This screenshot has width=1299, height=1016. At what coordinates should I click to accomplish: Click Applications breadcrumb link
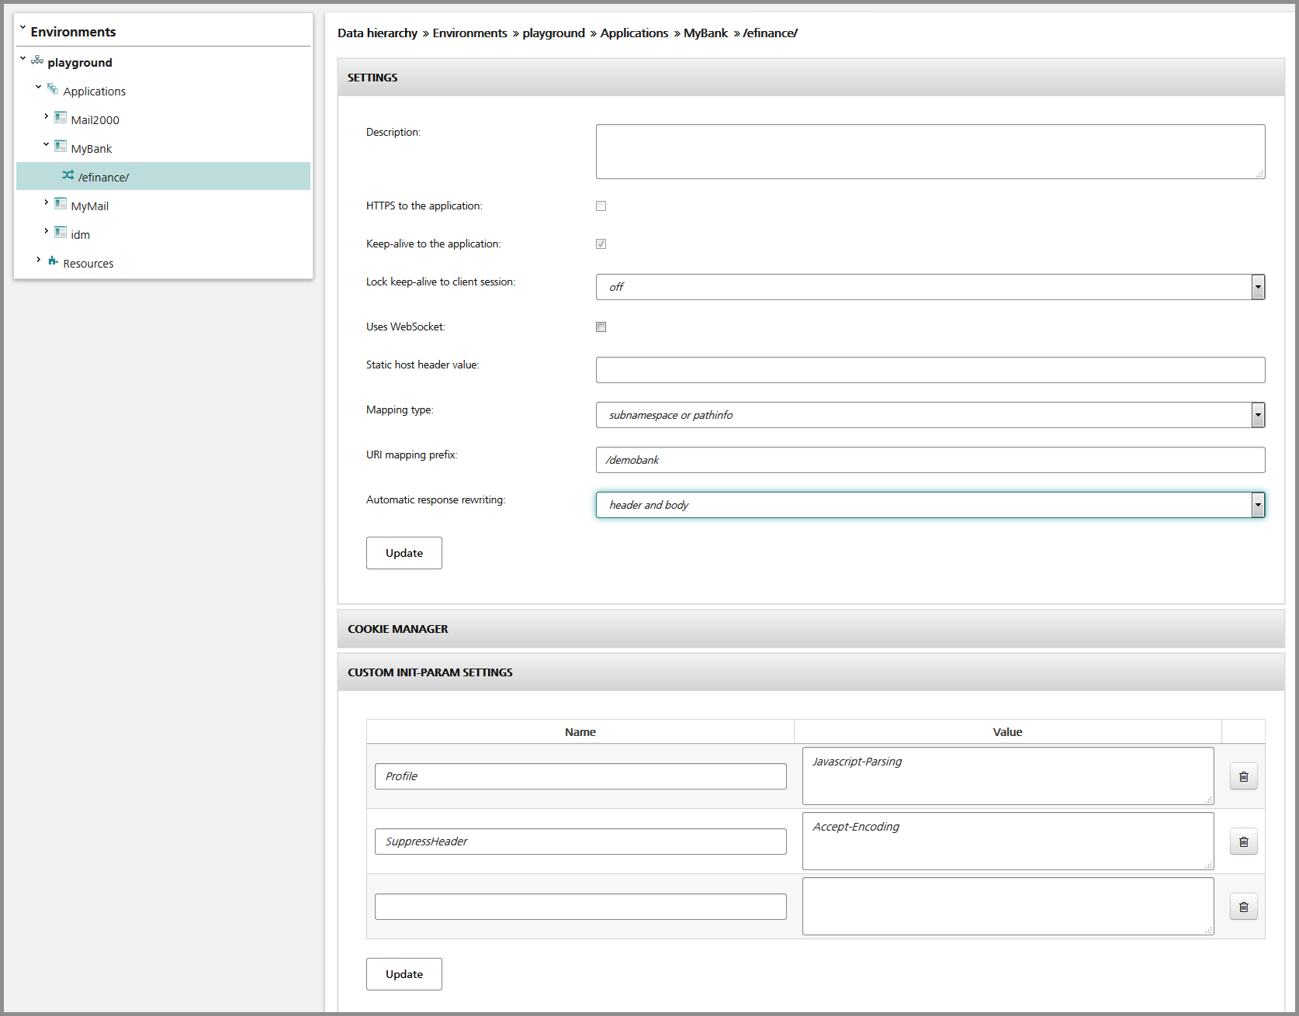(x=634, y=33)
